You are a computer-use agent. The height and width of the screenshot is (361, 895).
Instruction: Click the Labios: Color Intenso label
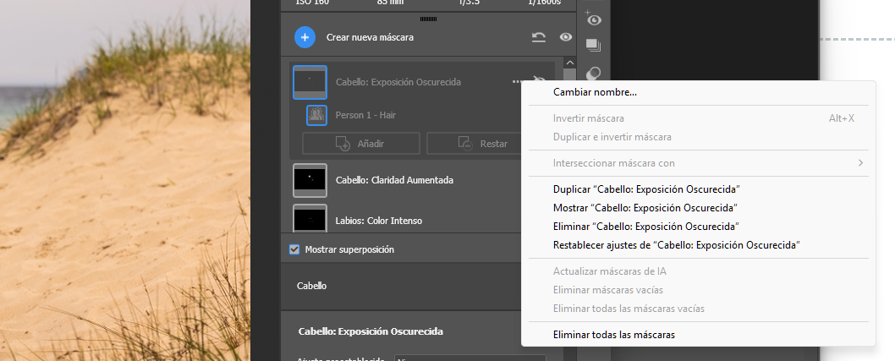point(379,221)
